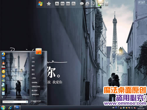The height and width of the screenshot is (110, 147).
Task: Expand the All Programs arrow
Action: click(x=3, y=97)
